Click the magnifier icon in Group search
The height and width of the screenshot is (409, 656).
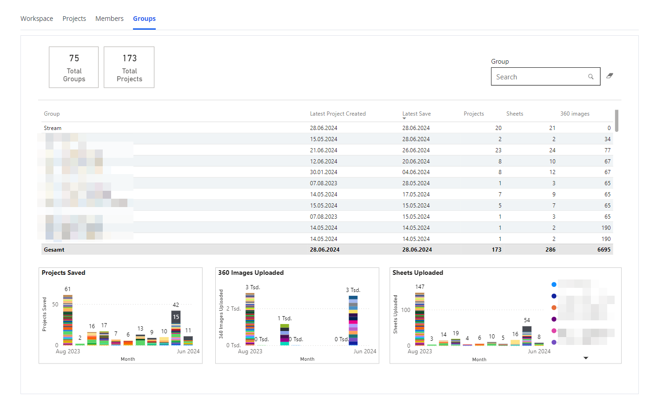590,77
